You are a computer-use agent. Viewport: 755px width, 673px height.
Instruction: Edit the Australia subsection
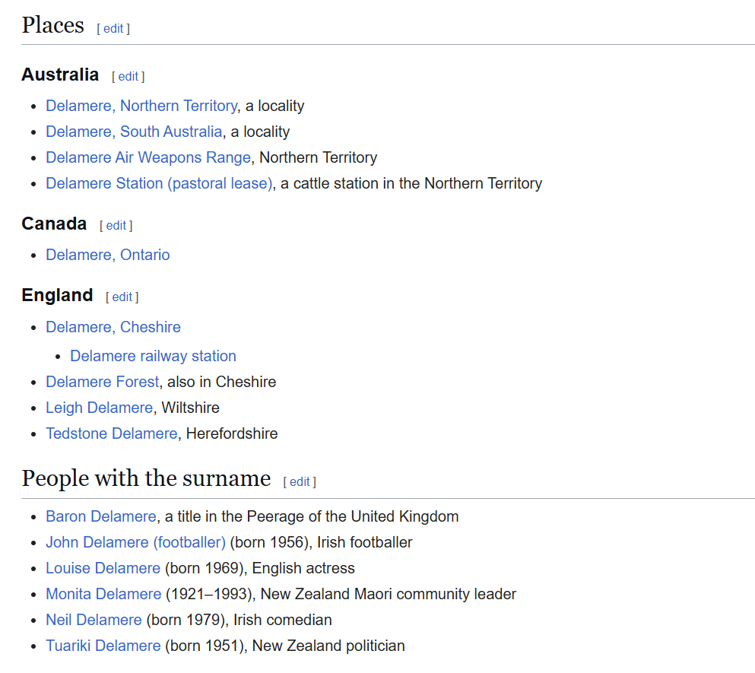(x=128, y=77)
